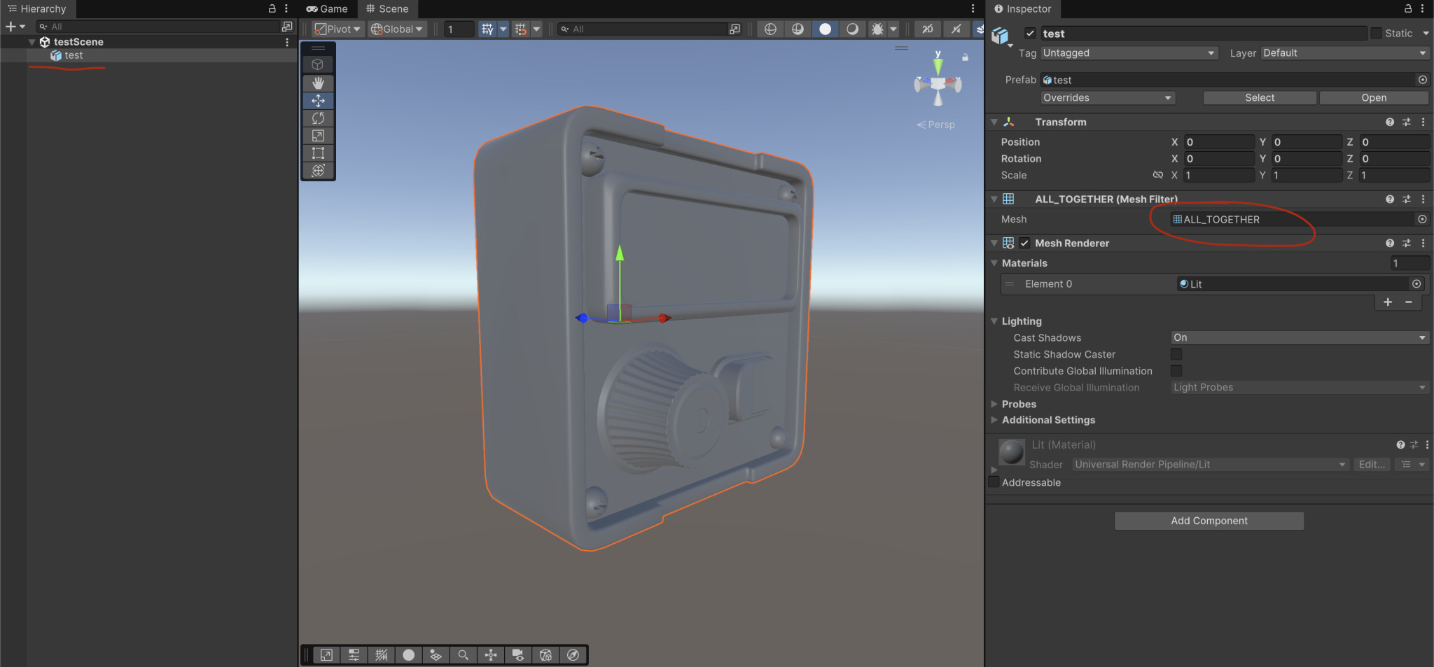This screenshot has width=1434, height=667.
Task: Select the Rect transform tool
Action: 318,153
